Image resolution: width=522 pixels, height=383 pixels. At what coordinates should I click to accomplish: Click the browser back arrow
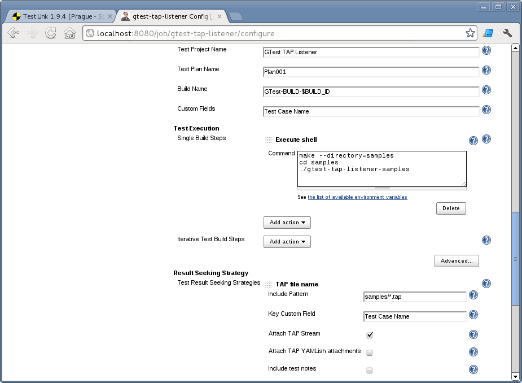tap(14, 33)
